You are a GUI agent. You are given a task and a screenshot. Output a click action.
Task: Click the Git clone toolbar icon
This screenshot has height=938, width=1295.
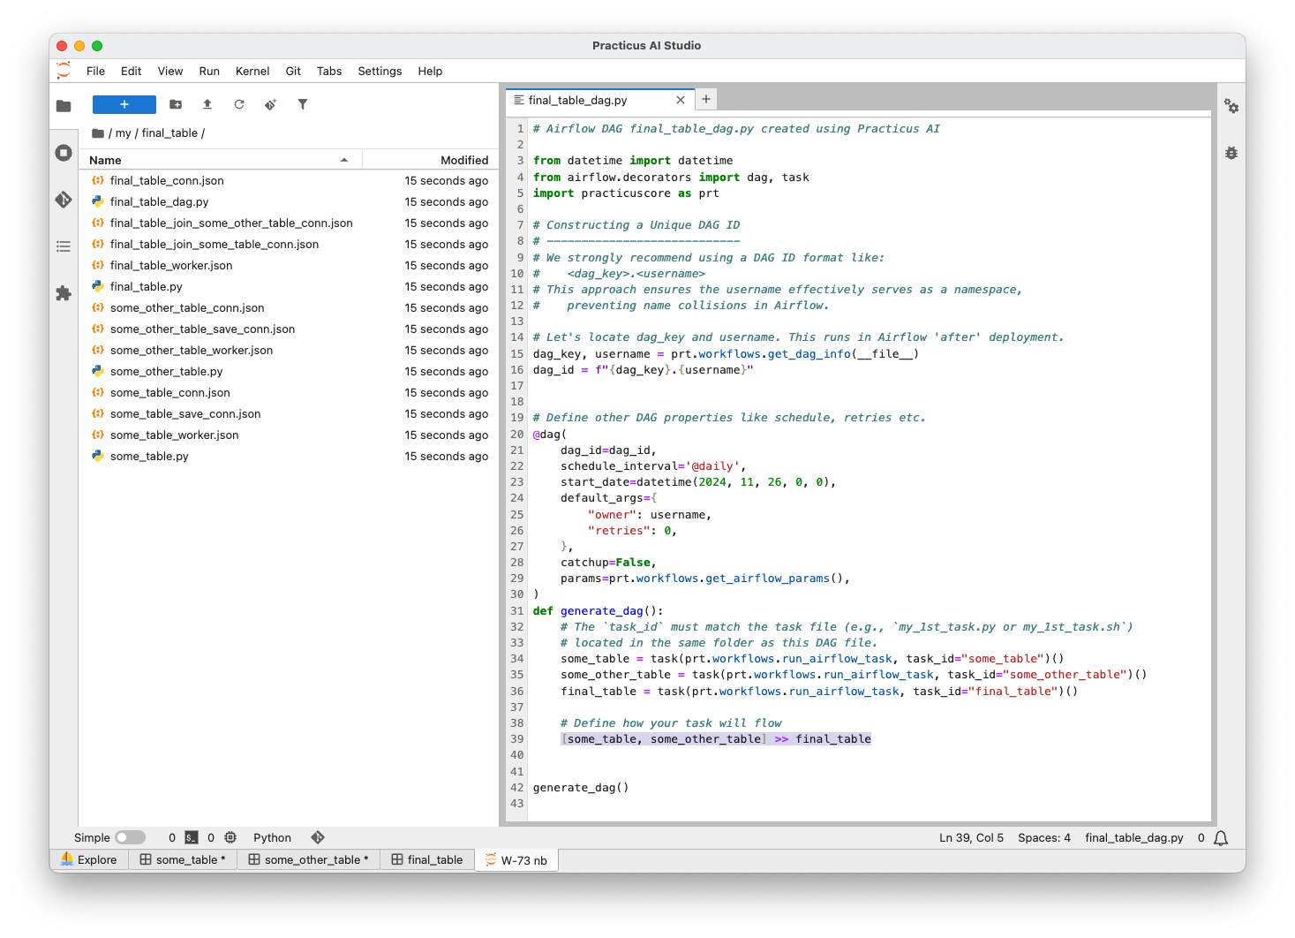[x=271, y=104]
